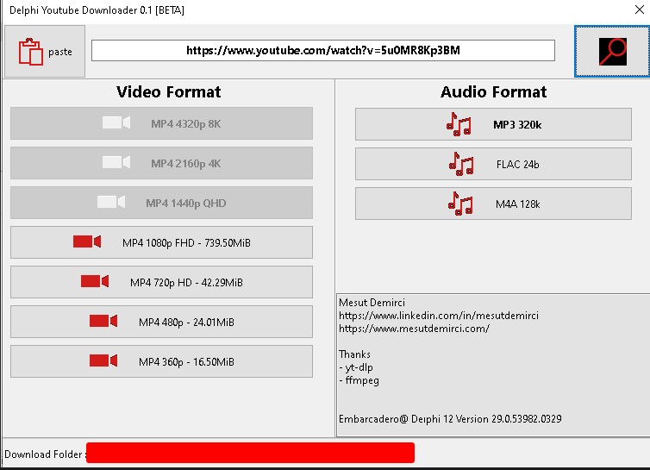Click the music note icon for MP3 320k

459,124
